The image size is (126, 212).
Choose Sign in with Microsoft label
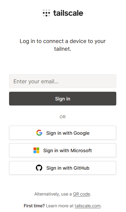tap(67, 151)
